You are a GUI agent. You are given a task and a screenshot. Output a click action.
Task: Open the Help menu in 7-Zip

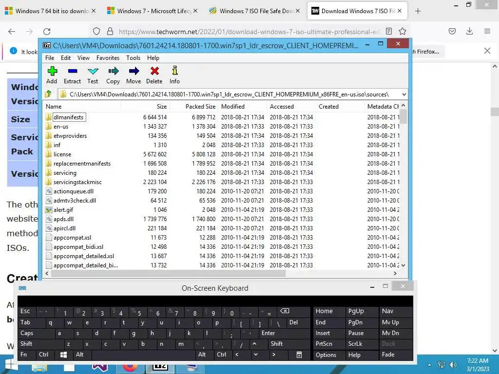(x=153, y=58)
